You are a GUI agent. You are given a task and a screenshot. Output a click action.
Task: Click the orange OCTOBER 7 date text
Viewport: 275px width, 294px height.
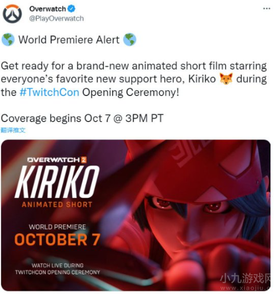pos(57,240)
